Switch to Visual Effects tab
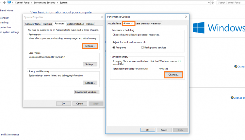This screenshot has height=140, width=245. pyautogui.click(x=115, y=23)
